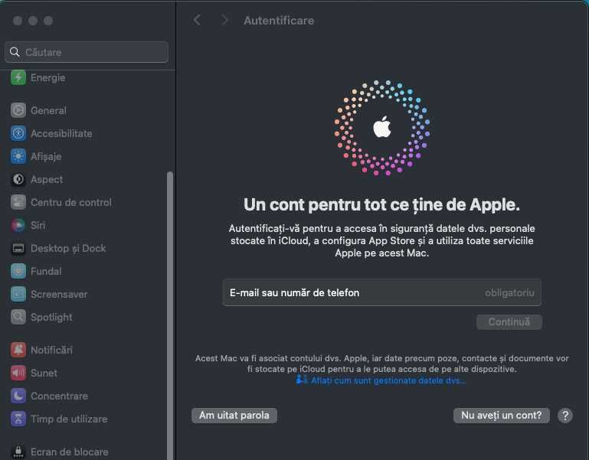The height and width of the screenshot is (460, 589).
Task: Select the Ecran de blocare lock icon
Action: click(x=18, y=452)
